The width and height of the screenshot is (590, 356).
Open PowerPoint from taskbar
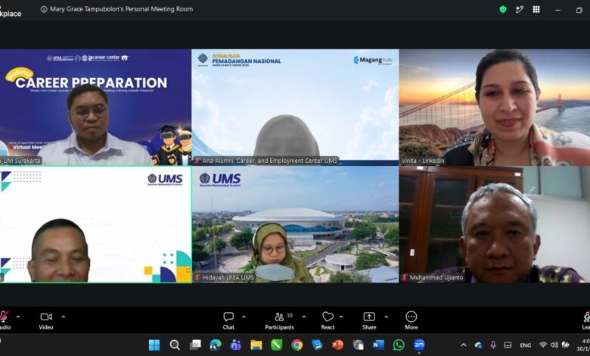pos(337,345)
